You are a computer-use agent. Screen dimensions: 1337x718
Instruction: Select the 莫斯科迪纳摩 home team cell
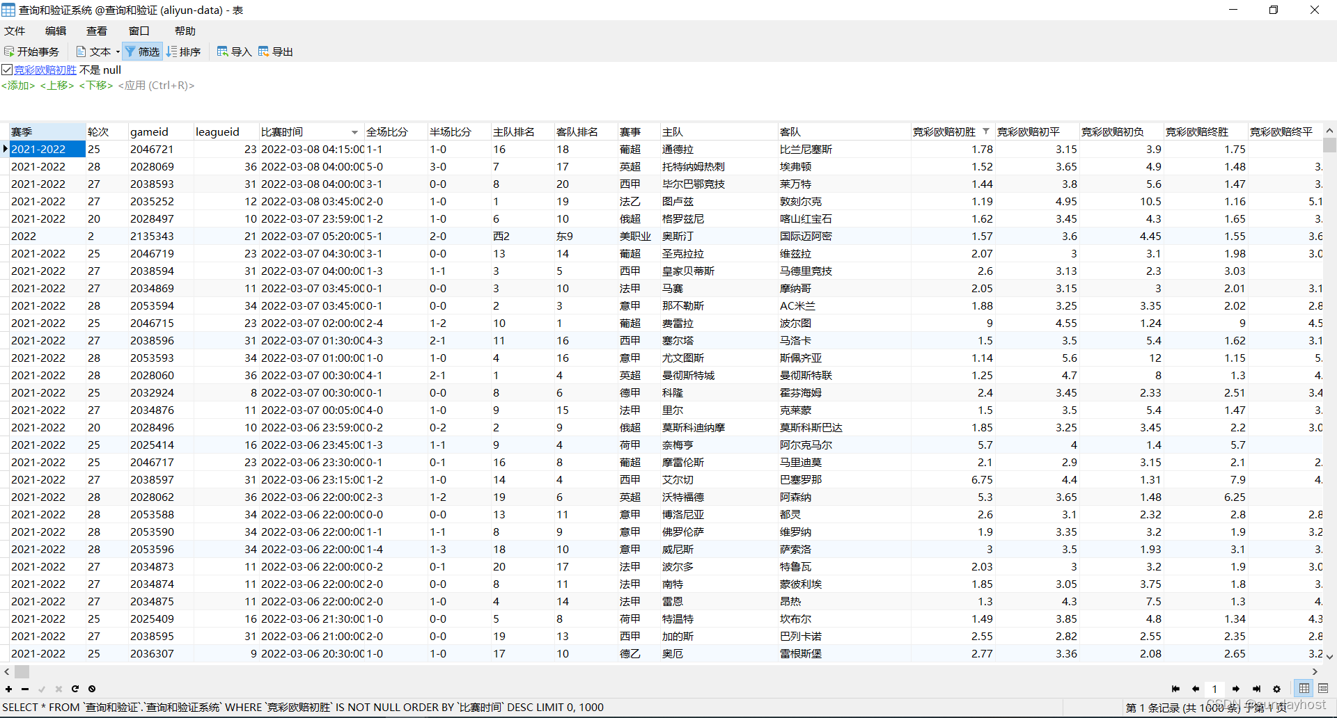click(x=719, y=427)
